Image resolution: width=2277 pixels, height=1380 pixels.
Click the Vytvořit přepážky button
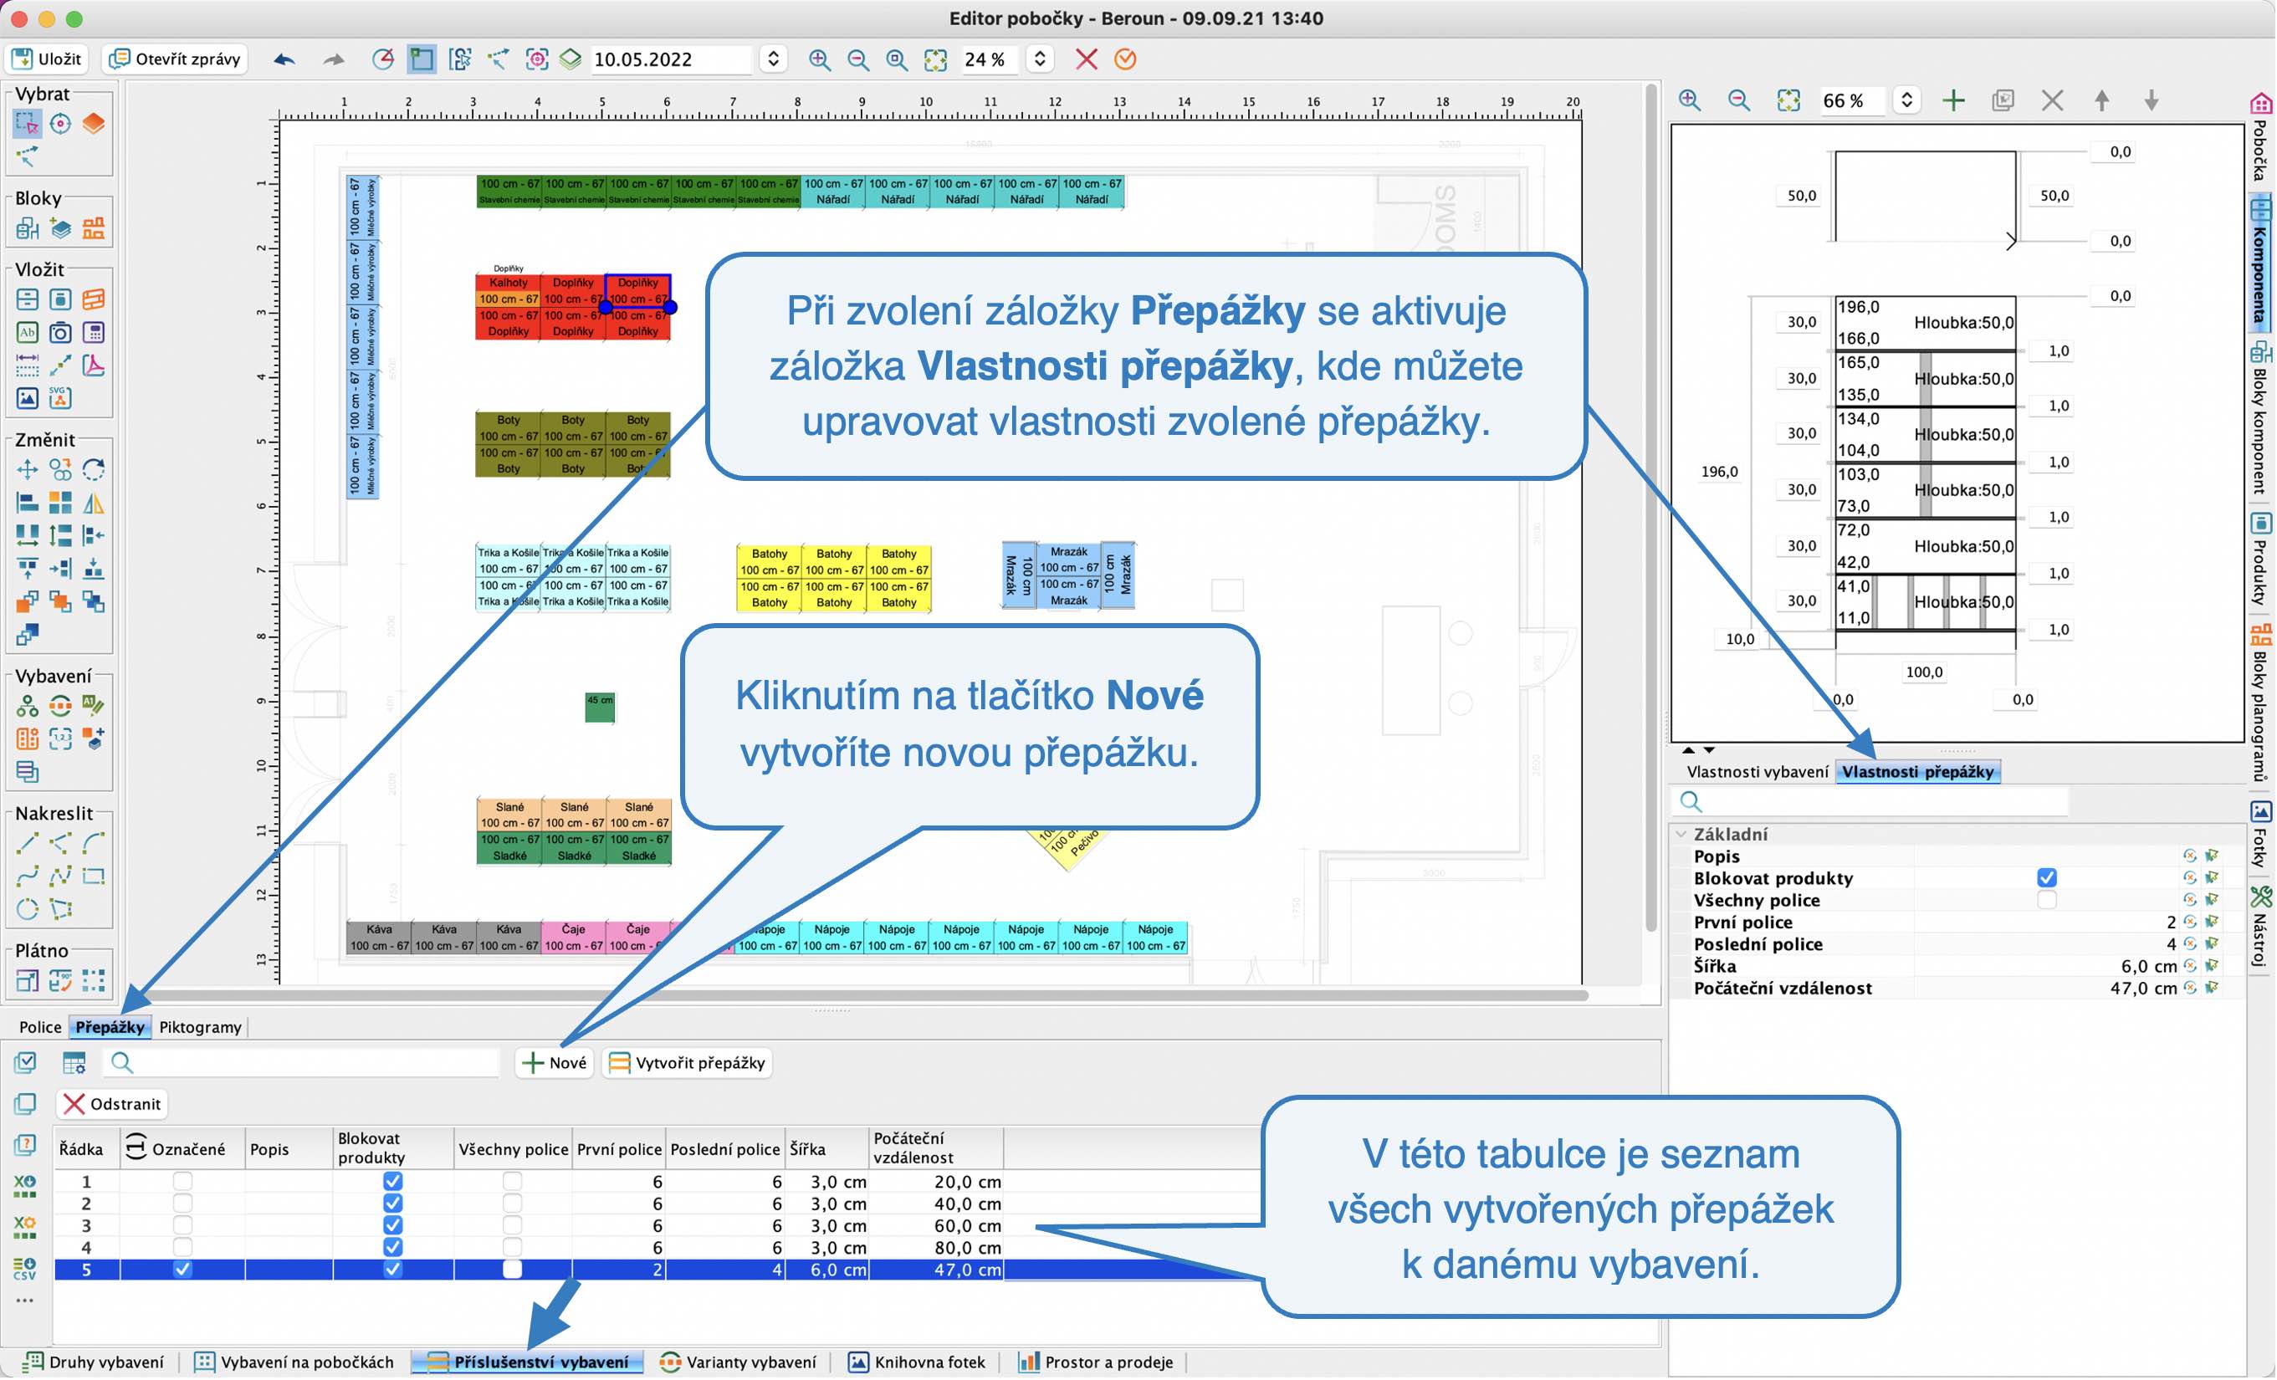pos(688,1063)
